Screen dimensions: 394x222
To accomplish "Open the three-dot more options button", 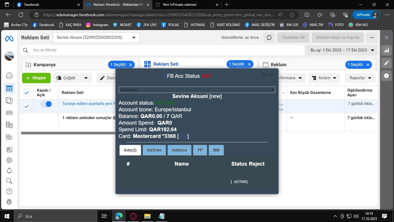I will coord(372,38).
